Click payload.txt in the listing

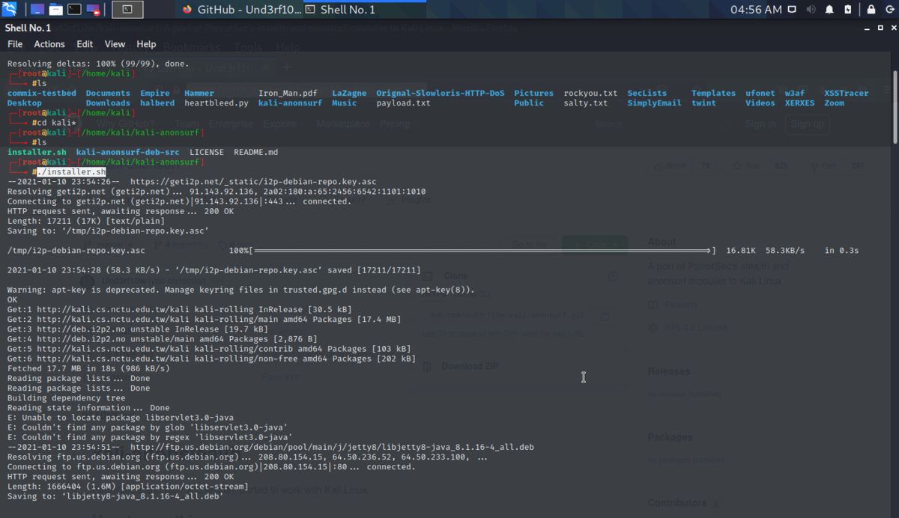pyautogui.click(x=404, y=103)
